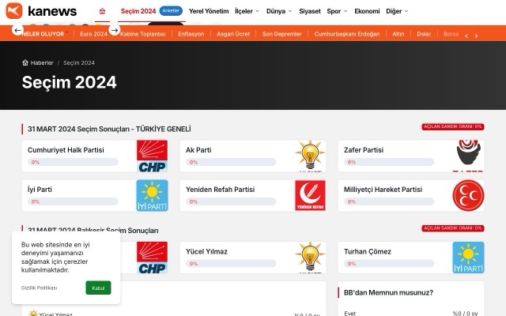Click Milliyetçi Hareket Partisi vote progress bar

(389, 201)
